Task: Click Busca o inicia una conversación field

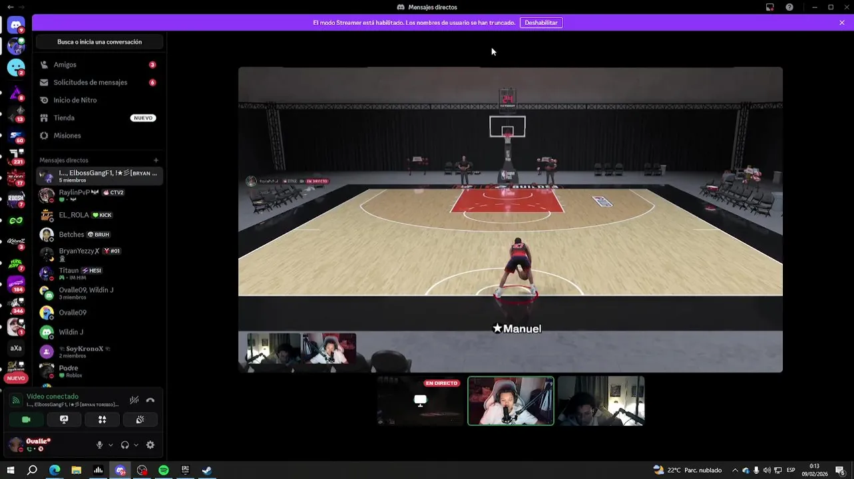Action: [99, 42]
